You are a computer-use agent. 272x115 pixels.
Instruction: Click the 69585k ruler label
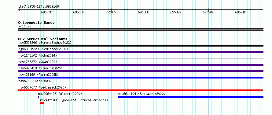click(46, 12)
